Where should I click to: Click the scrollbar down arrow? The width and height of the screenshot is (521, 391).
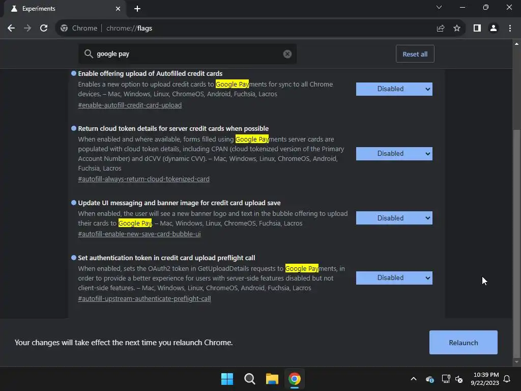coord(516,362)
